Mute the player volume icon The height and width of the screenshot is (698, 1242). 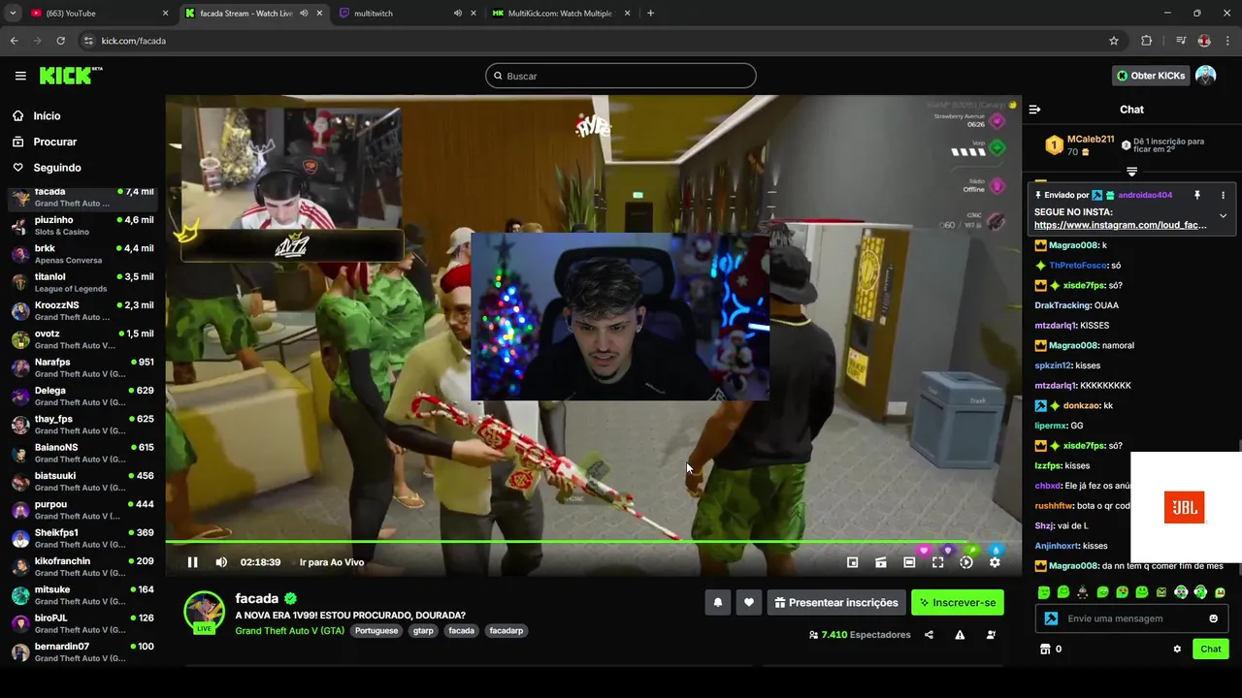[221, 562]
